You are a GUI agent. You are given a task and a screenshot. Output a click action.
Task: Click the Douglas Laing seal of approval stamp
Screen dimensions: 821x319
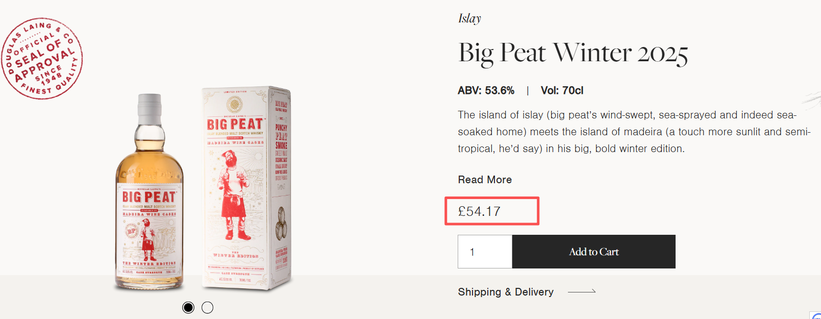click(42, 59)
